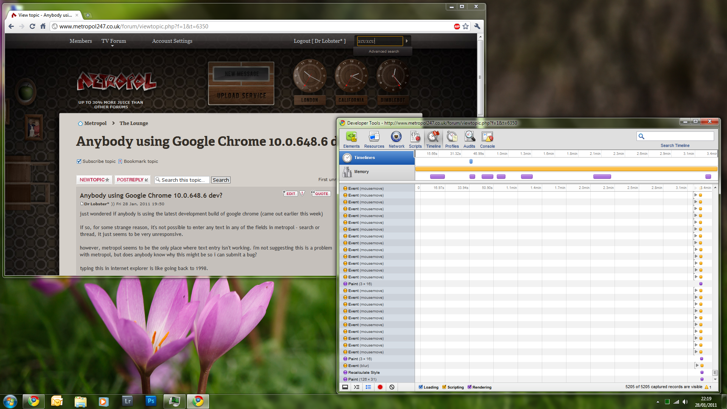Open Windows Media Player from taskbar

point(104,401)
